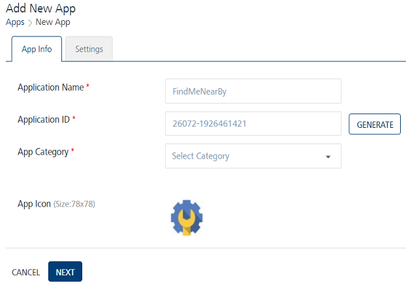
Task: Click the gear and wrench app icon
Action: click(187, 218)
